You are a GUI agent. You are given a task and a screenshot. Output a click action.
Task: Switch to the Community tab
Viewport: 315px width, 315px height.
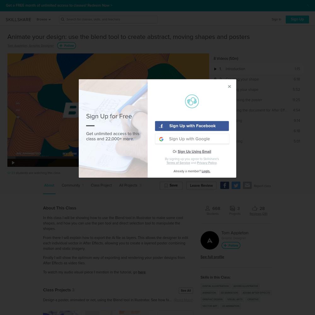coord(72,185)
